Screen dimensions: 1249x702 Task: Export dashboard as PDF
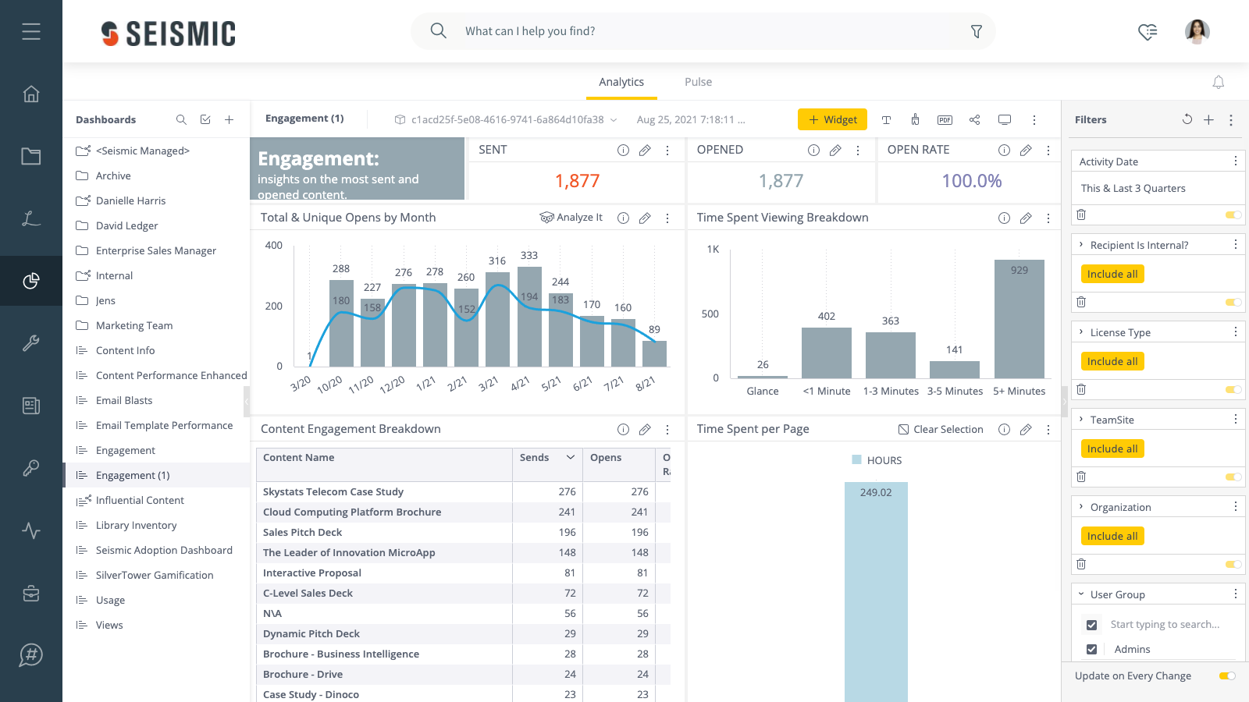click(x=945, y=119)
